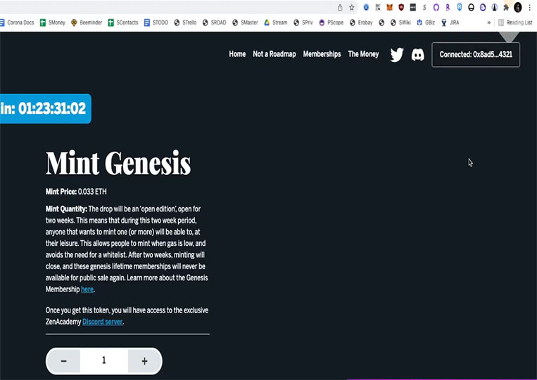The height and width of the screenshot is (380, 537).
Task: Expand the hidden bookmarks overflow chevron
Action: point(488,22)
